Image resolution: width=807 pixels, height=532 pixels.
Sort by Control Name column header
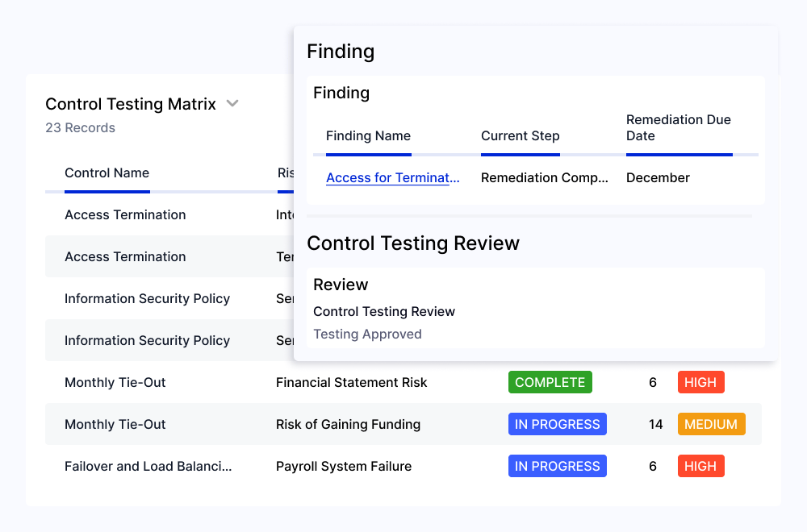click(x=107, y=172)
